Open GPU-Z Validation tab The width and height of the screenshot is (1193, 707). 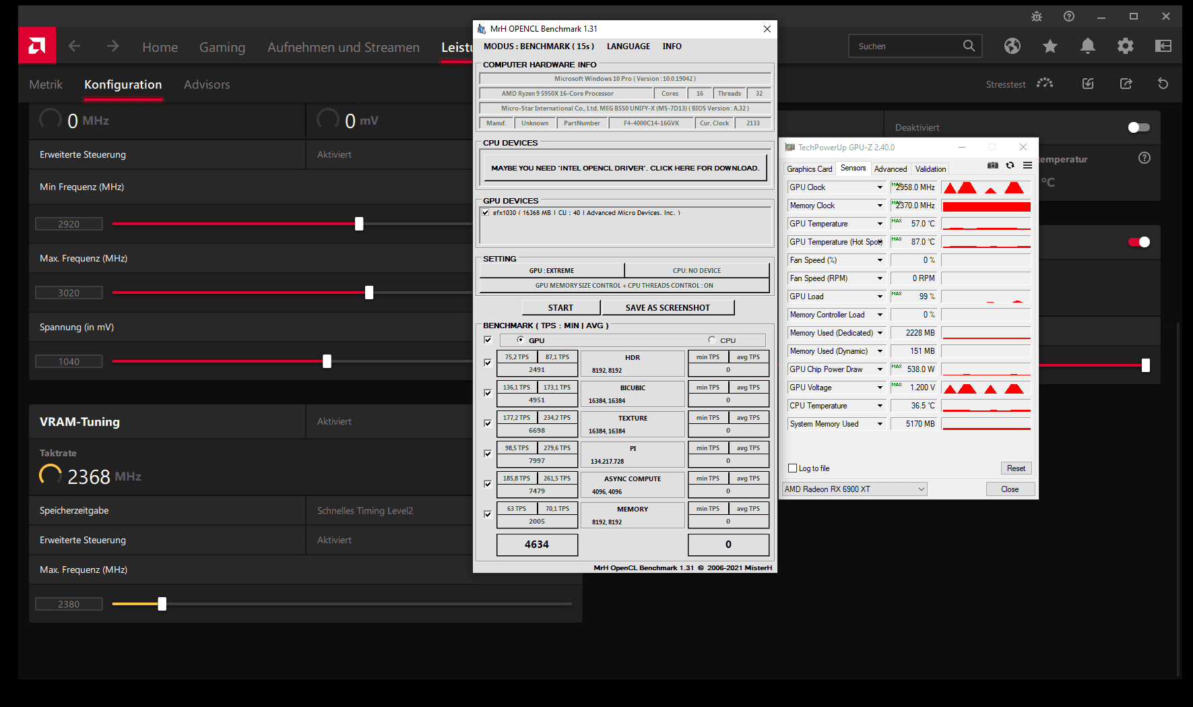coord(930,169)
